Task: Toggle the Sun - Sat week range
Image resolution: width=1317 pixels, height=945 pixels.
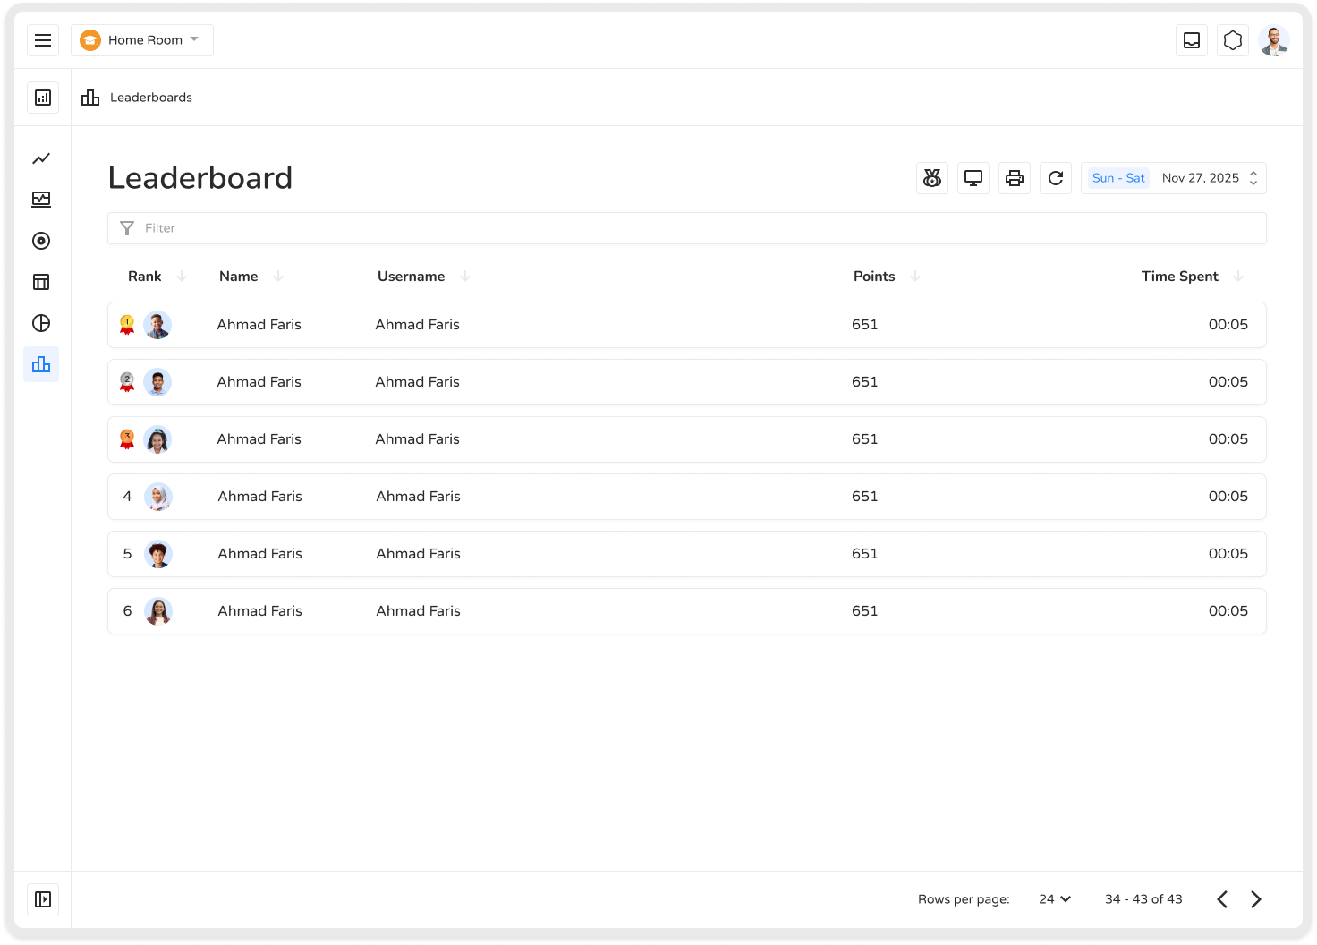Action: click(1117, 178)
